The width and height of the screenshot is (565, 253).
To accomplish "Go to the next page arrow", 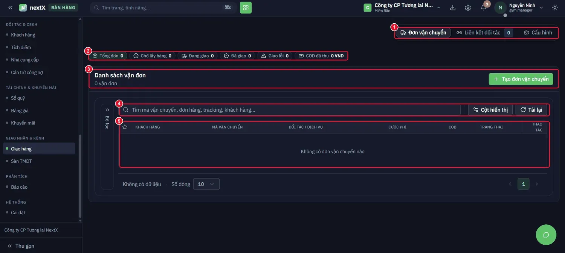I will pyautogui.click(x=537, y=184).
